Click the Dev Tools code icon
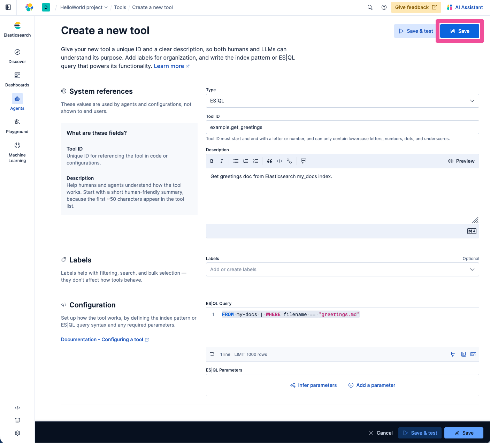490x443 pixels. tap(17, 407)
